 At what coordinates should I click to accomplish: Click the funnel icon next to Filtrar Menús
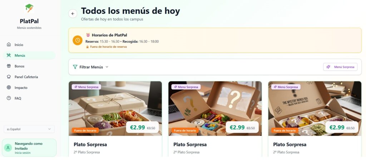click(75, 67)
